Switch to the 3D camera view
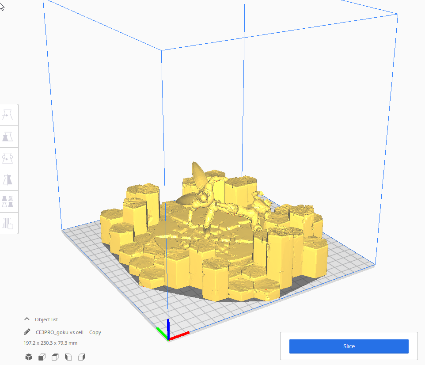The image size is (425, 365). 29,357
